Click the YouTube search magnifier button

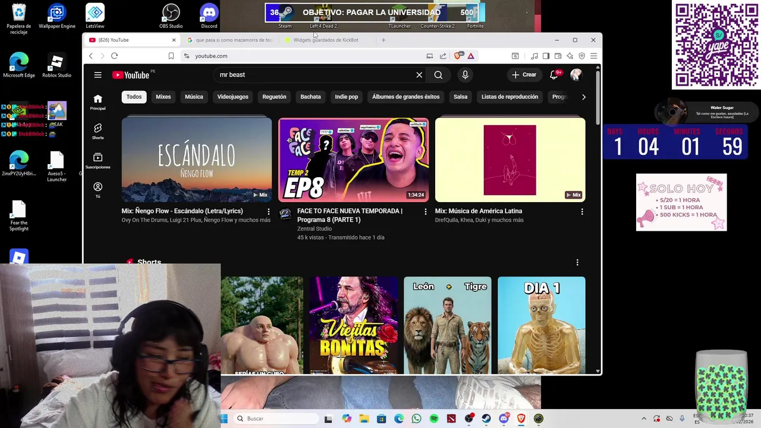tap(438, 75)
